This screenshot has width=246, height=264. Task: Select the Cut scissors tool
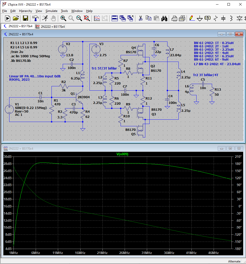140,18
